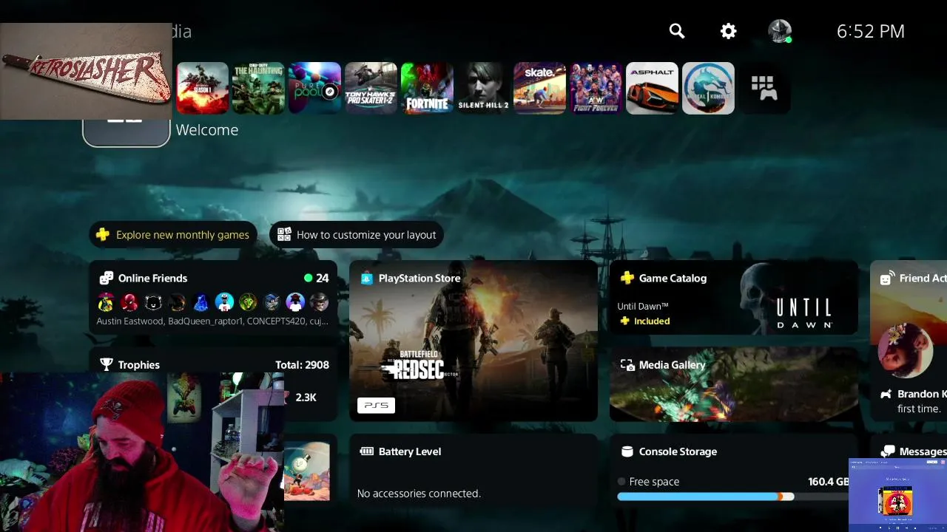
Task: Open the Settings gear icon
Action: click(x=729, y=31)
